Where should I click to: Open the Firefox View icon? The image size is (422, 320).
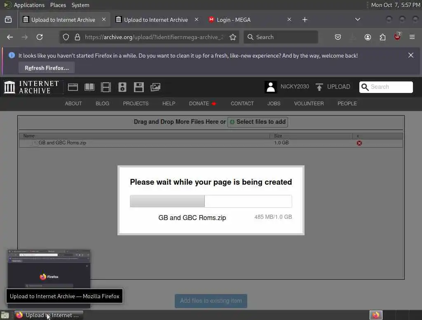coord(8,20)
